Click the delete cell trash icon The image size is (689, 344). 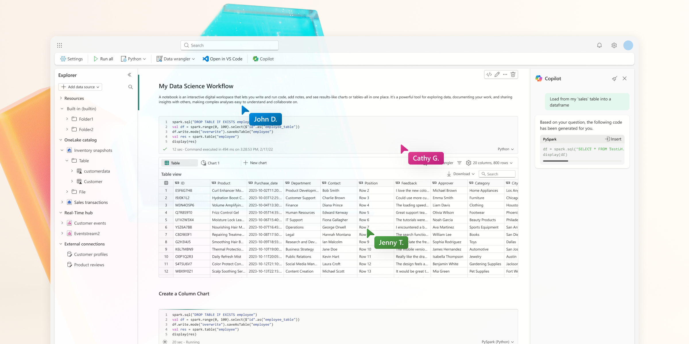[513, 75]
